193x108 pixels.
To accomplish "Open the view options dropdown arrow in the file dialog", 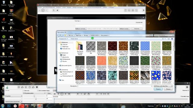I will 165,39.
